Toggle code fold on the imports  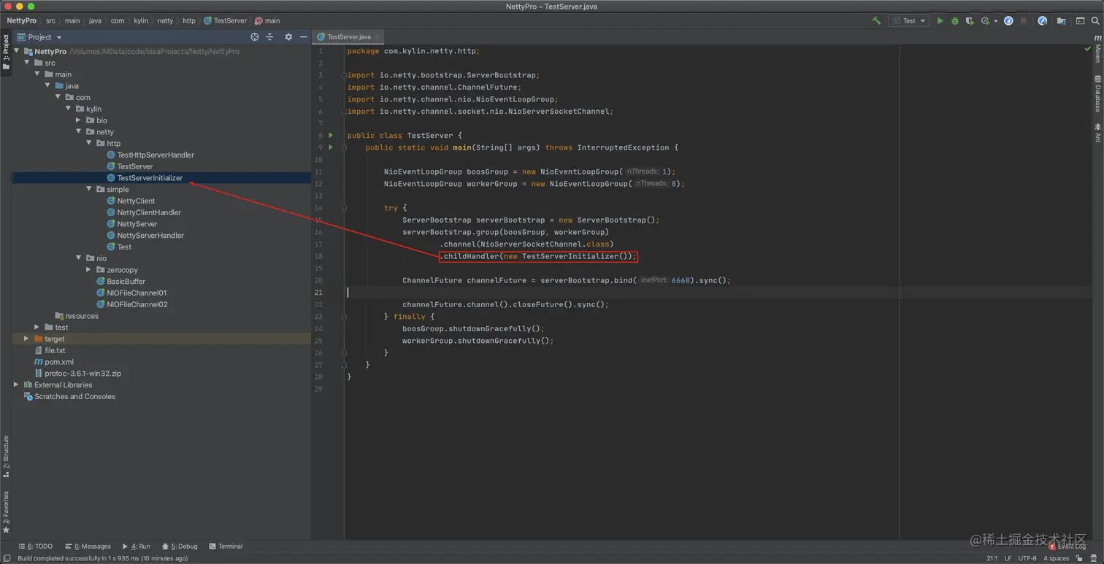344,75
